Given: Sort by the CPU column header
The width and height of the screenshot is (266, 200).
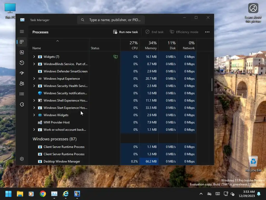Looking at the screenshot, I should coord(130,45).
